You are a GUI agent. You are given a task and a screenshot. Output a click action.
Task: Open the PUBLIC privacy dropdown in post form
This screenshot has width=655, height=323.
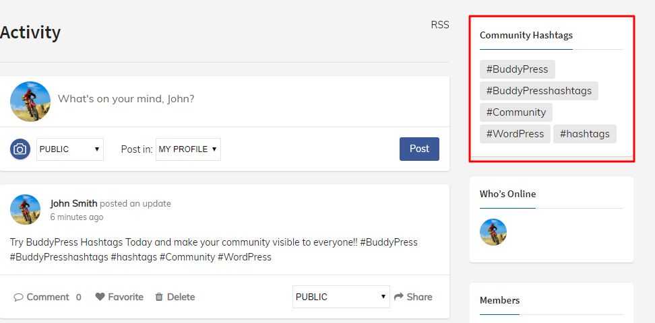70,149
